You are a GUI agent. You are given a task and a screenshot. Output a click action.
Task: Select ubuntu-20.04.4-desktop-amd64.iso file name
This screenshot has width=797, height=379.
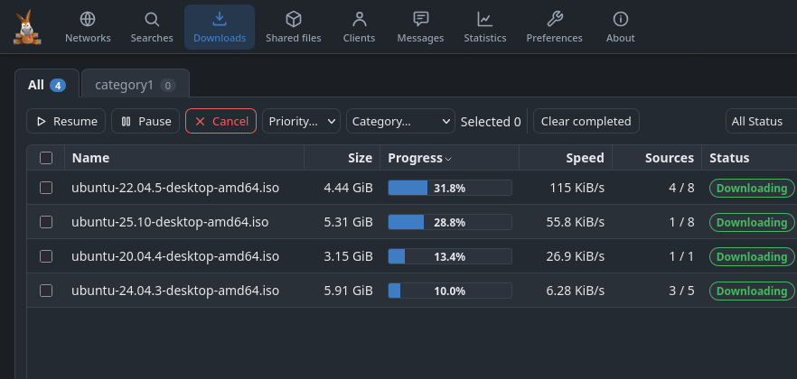coord(175,256)
